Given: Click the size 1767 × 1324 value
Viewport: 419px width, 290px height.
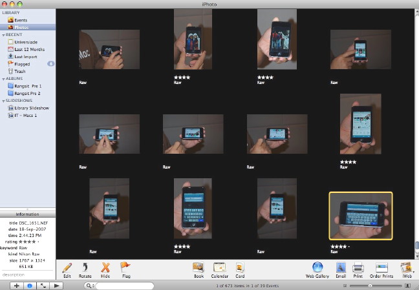Looking at the screenshot, I should [32, 260].
